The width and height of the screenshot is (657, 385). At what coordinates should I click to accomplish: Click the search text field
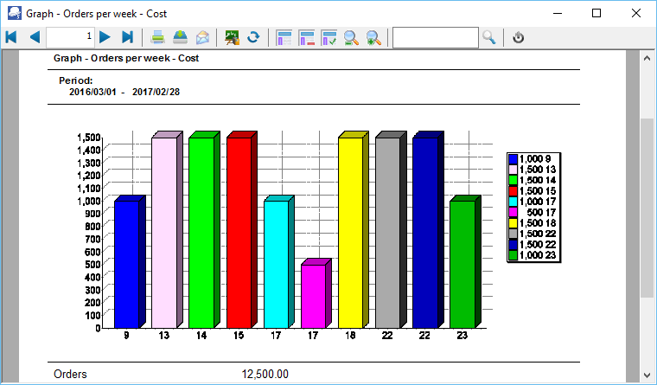click(435, 37)
